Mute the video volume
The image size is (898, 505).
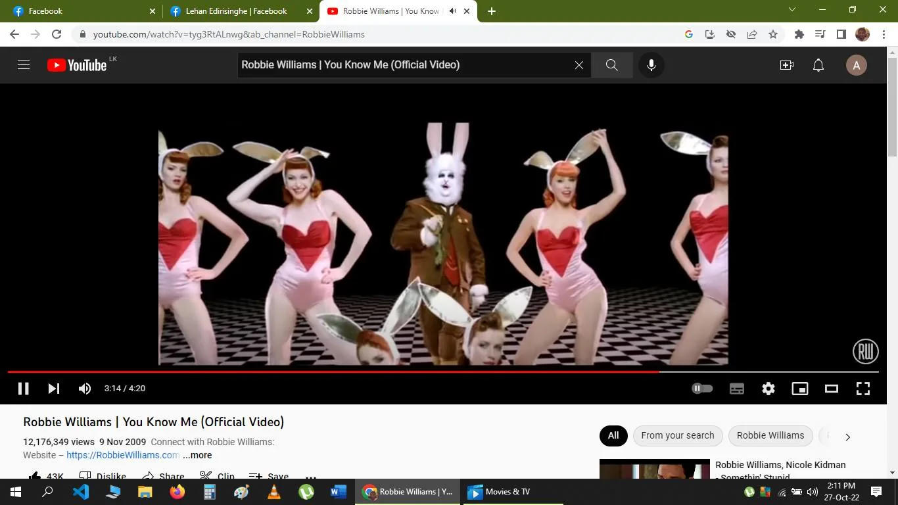84,389
